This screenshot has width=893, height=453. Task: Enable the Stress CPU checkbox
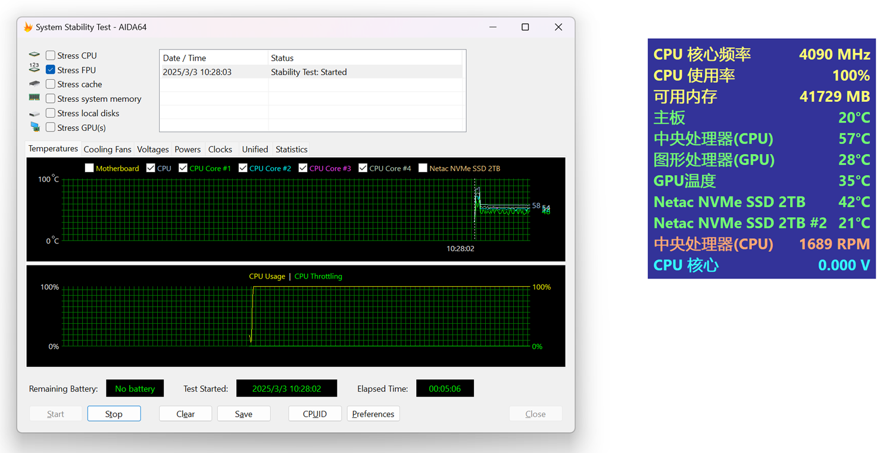pos(51,55)
